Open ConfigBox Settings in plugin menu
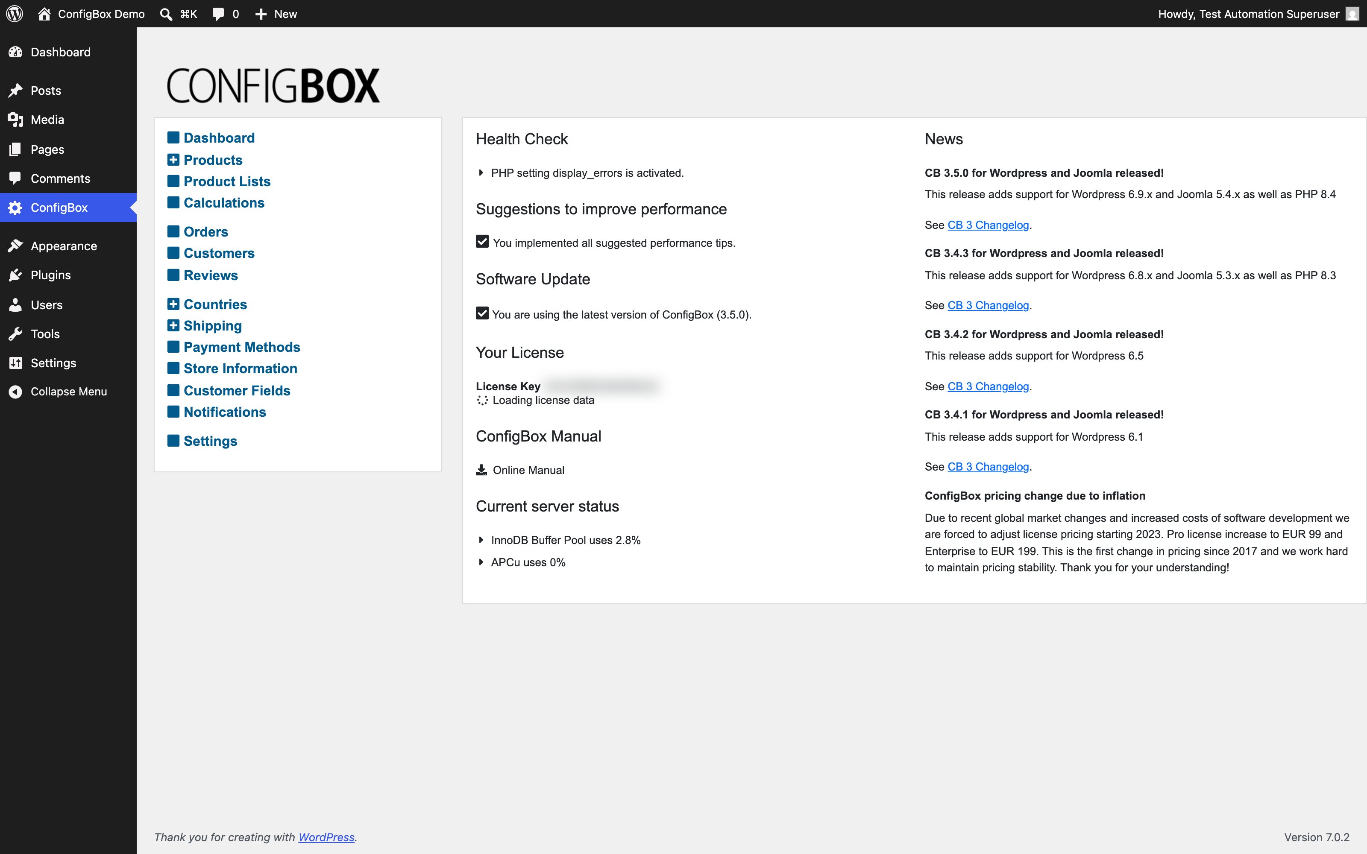1367x854 pixels. click(210, 441)
